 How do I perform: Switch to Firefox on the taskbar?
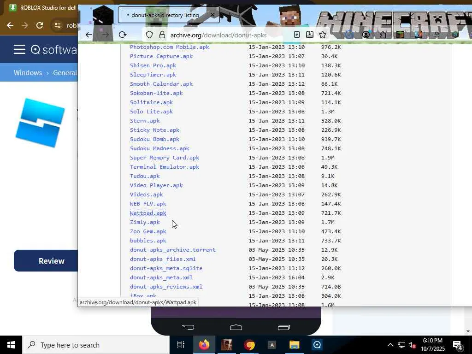tap(204, 345)
